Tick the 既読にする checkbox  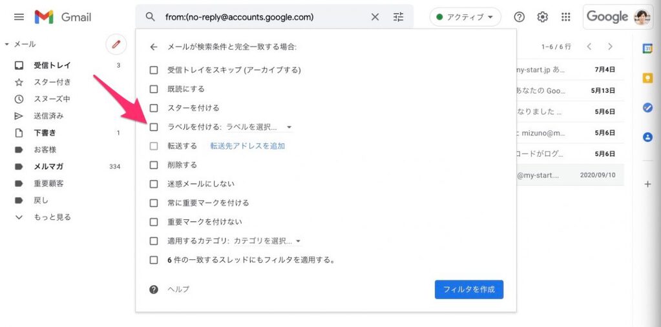coord(154,89)
